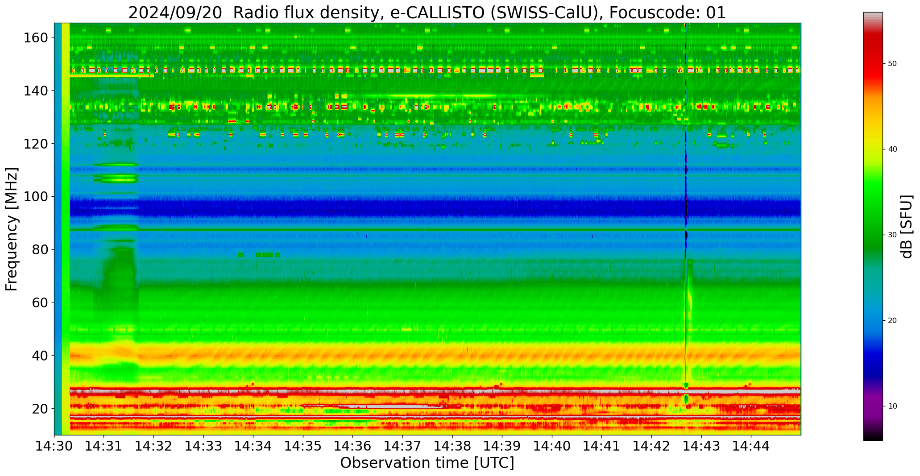Click the 14:41 time tick label
The width and height of the screenshot is (920, 476).
[601, 445]
